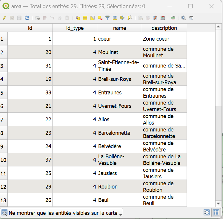Click the 'Belvédère' name cell

coord(120,146)
